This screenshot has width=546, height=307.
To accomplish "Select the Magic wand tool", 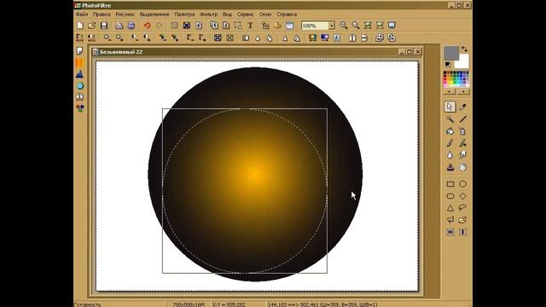I will coord(450,119).
